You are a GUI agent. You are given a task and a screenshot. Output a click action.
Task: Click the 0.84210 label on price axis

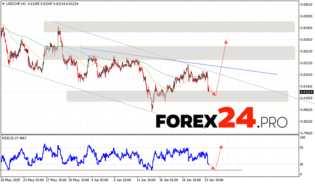pos(306,5)
